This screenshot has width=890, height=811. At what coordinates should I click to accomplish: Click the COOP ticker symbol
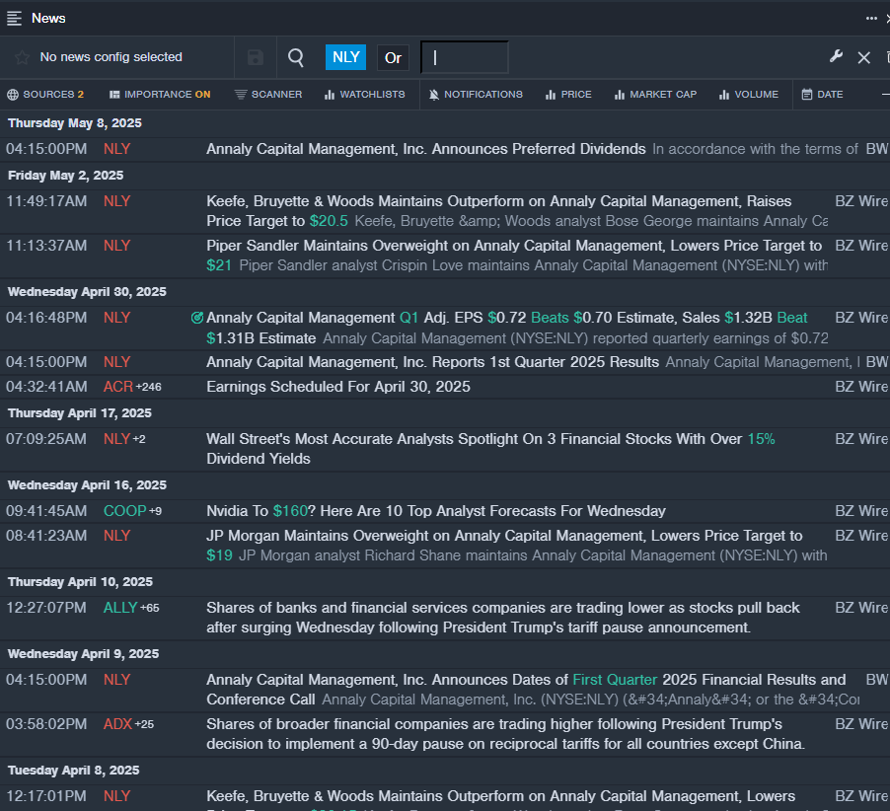[125, 511]
